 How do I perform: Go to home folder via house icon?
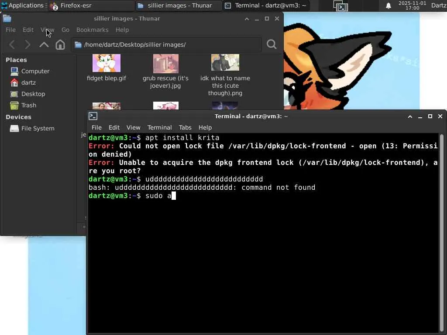tap(60, 44)
